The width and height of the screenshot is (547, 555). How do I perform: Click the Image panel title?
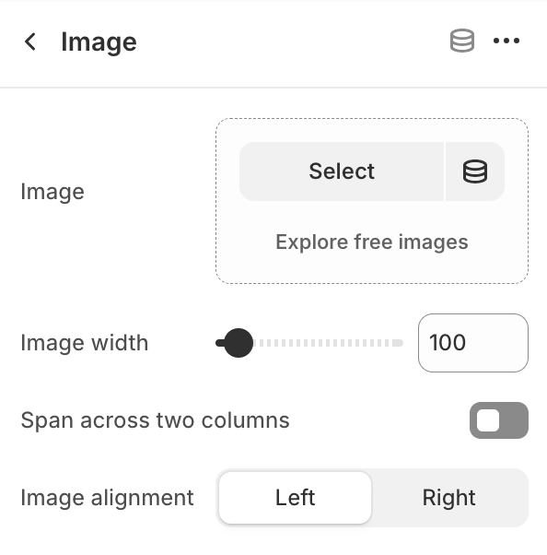99,41
